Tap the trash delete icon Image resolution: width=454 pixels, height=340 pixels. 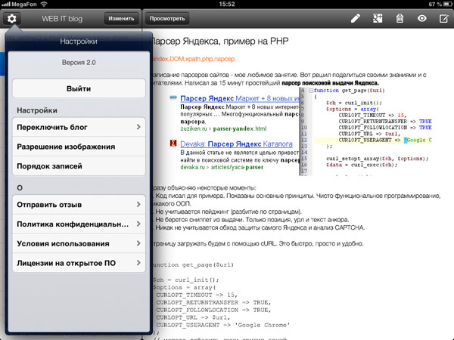point(400,18)
